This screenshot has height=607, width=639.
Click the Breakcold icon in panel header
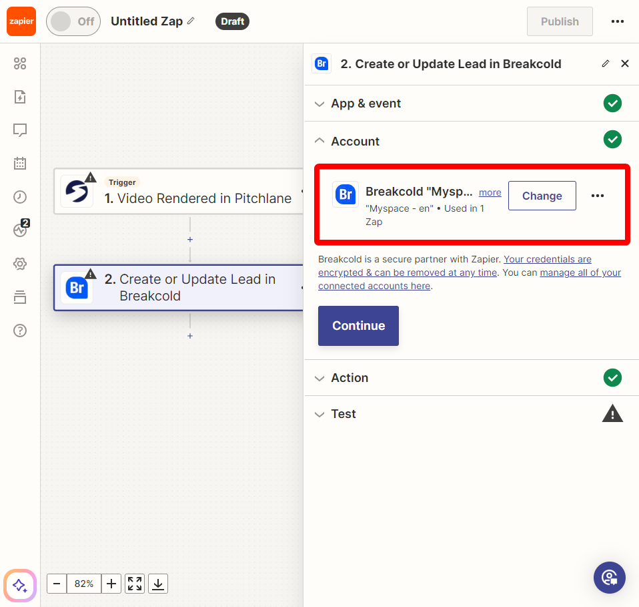[x=322, y=63]
